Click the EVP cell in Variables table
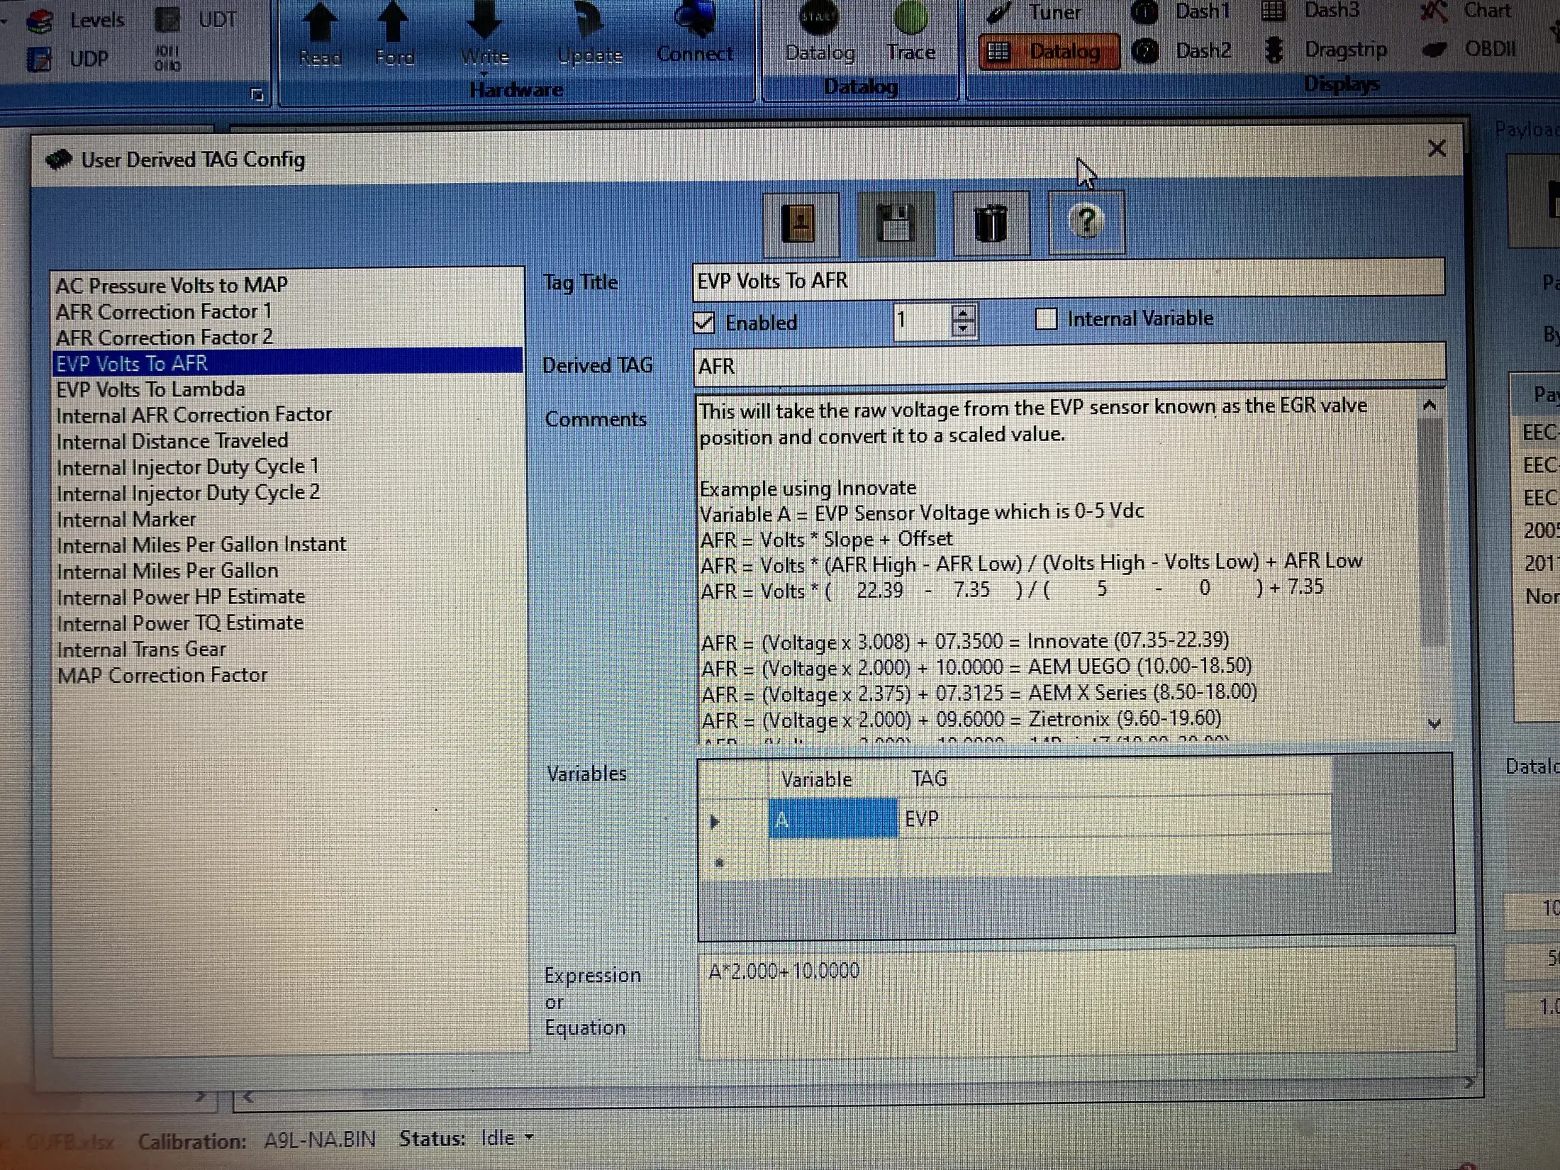Viewport: 1560px width, 1170px height. pyautogui.click(x=1113, y=819)
